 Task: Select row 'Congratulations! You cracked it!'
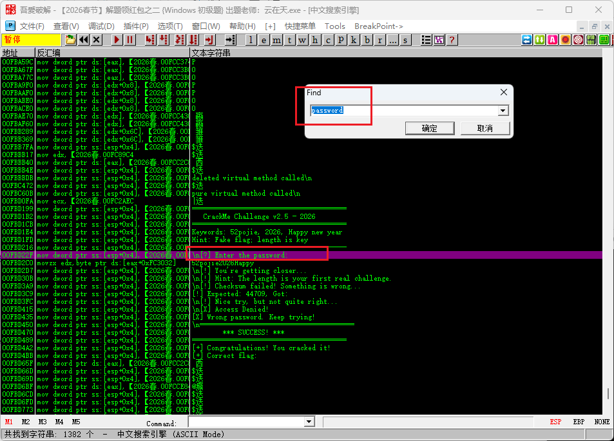302,348
